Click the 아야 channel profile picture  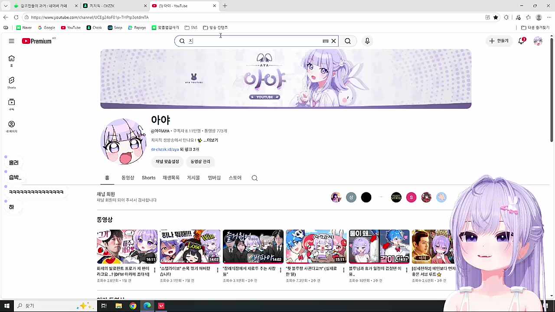[124, 141]
